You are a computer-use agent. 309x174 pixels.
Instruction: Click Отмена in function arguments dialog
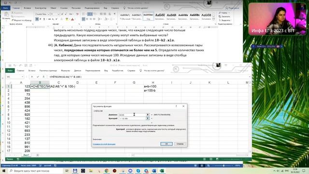(180, 144)
